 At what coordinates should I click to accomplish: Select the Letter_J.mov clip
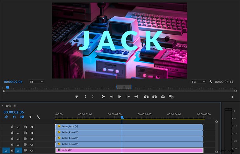129,127
